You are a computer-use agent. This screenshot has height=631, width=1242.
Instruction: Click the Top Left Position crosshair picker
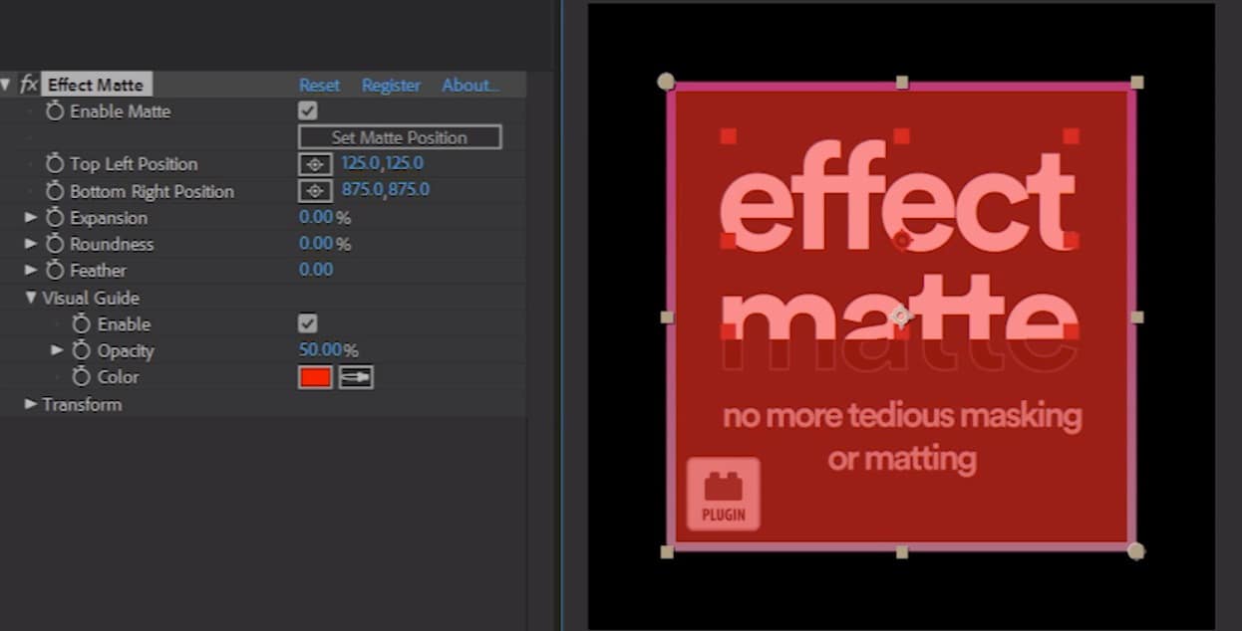click(315, 164)
